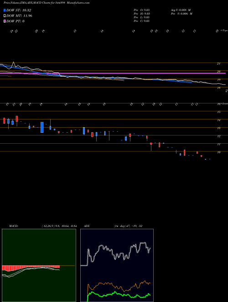Click the Pre O: 9.05 value
This screenshot has width=228, height=302.
tap(142, 10)
